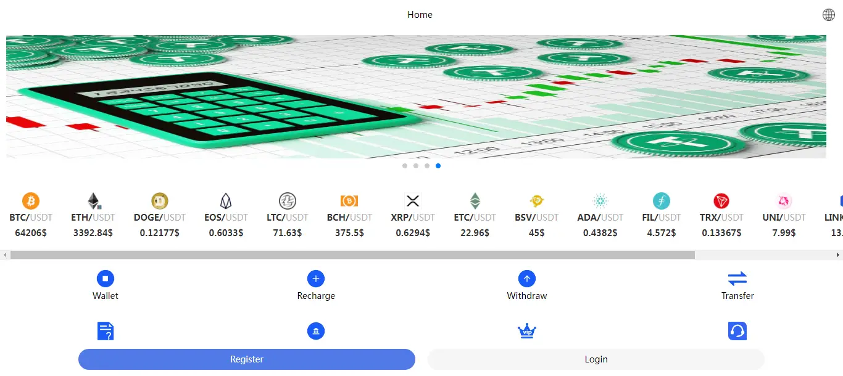Switch to the second banner slide dot

pyautogui.click(x=416, y=166)
